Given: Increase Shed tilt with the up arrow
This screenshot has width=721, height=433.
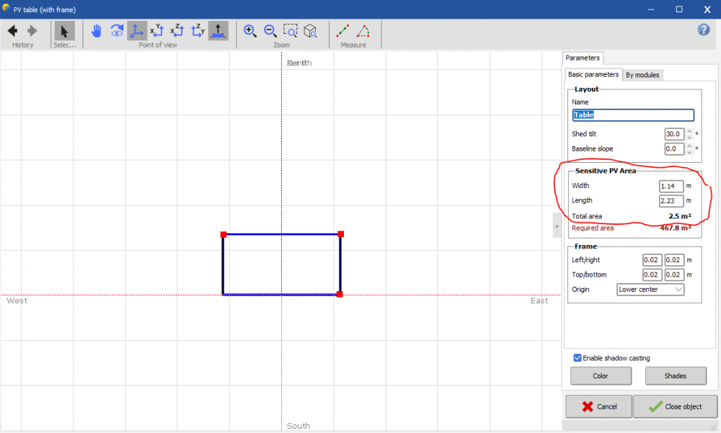Looking at the screenshot, I should (x=690, y=131).
